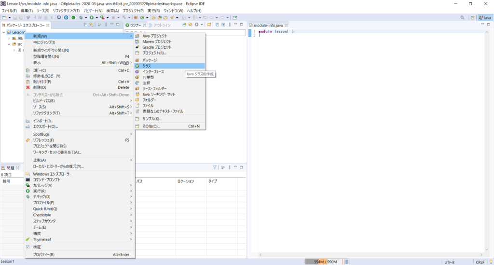Image resolution: width=494 pixels, height=265 pixels.
Task: Open Import (インポート(I)...) menu item
Action: click(80, 121)
